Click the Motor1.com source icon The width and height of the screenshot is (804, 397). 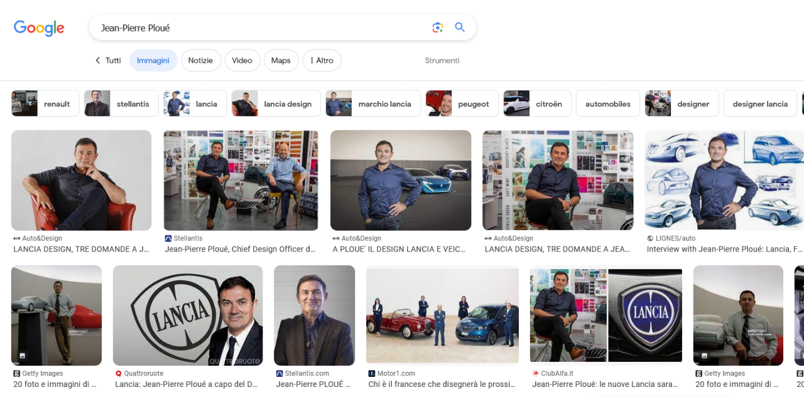(x=372, y=373)
